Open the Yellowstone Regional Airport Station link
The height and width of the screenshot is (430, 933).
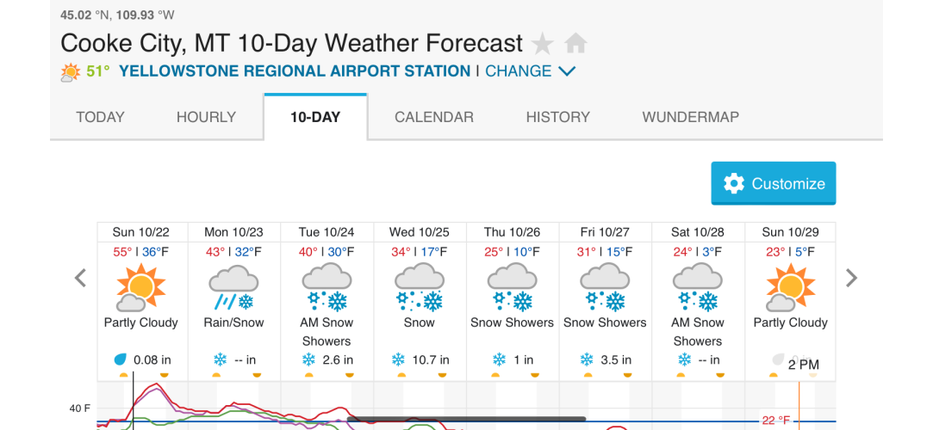click(295, 72)
